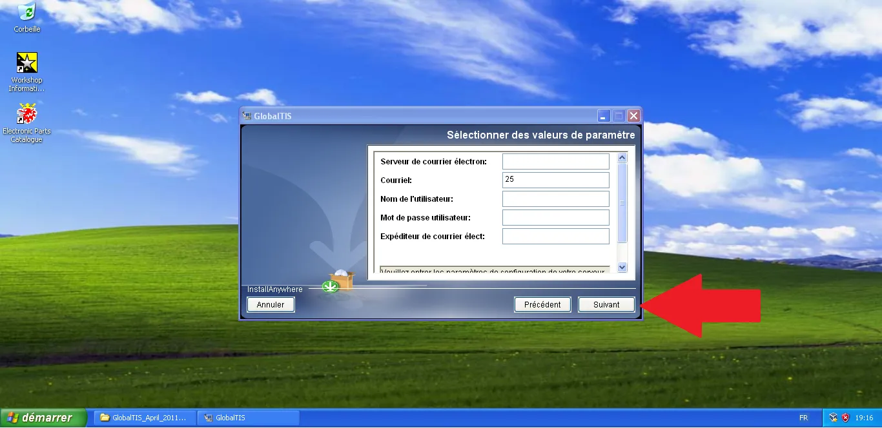
Task: Click the Nom de l'utilisateur field
Action: pyautogui.click(x=555, y=199)
